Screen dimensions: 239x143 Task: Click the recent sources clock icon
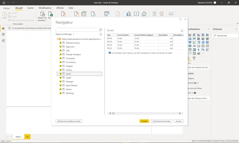point(93,14)
